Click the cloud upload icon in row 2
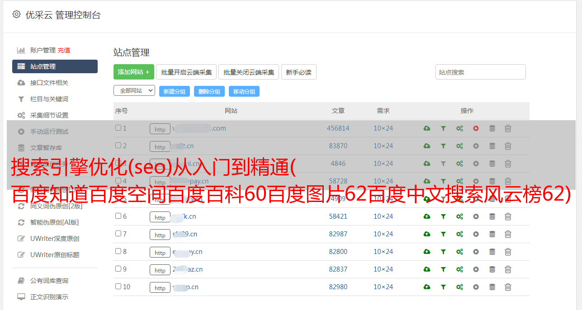 tap(427, 146)
